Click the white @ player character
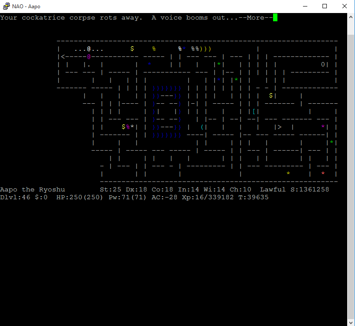 point(89,49)
